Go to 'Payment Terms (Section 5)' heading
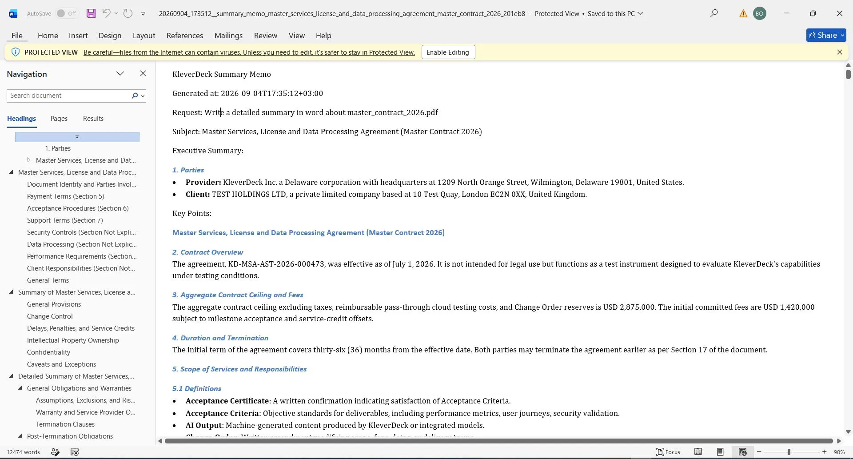 66,196
